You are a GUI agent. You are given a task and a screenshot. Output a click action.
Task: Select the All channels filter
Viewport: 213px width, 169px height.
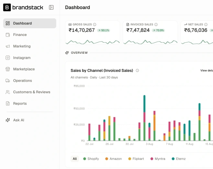75,159
